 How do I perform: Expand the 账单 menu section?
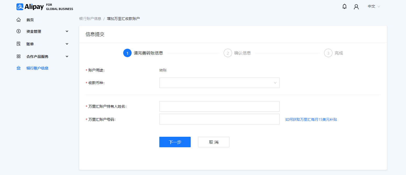coord(67,44)
